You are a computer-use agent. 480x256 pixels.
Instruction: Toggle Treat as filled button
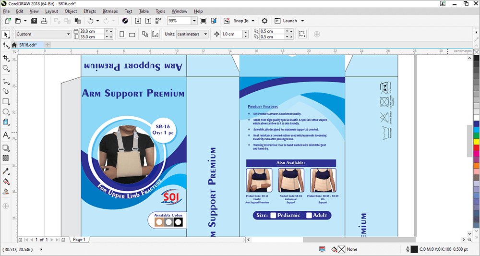tap(302, 34)
